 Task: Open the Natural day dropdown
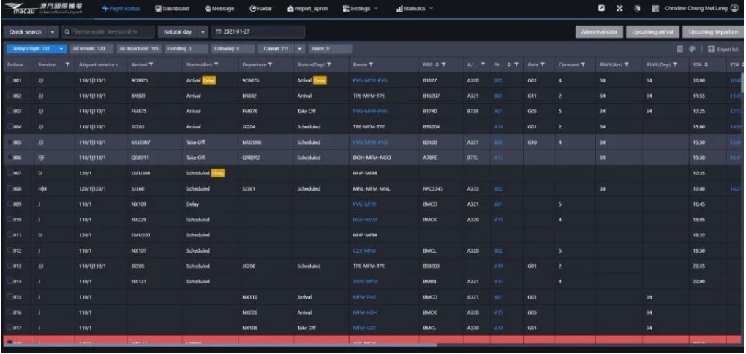pos(195,32)
